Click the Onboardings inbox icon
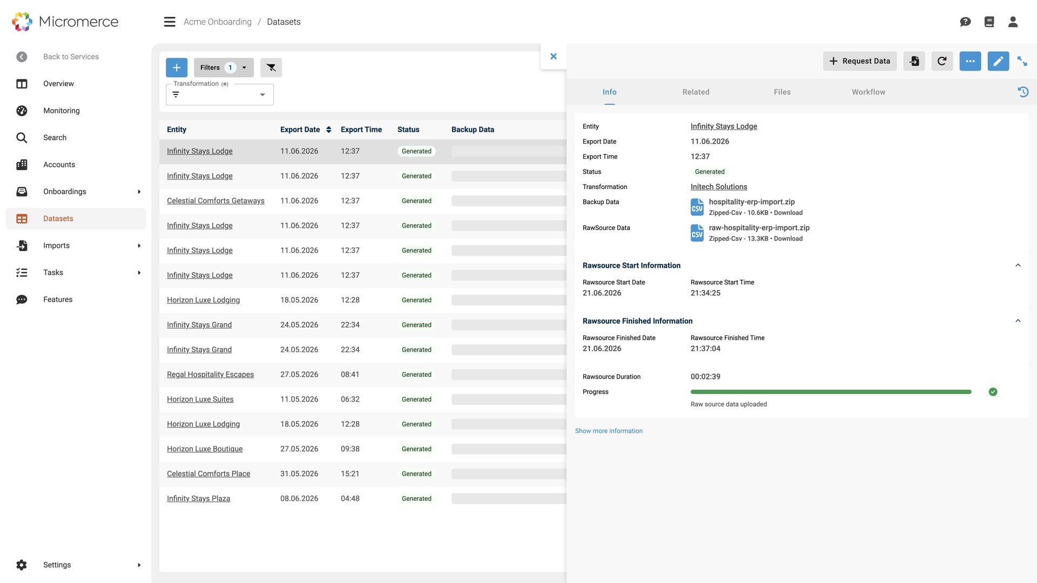The image size is (1037, 583). (22, 192)
